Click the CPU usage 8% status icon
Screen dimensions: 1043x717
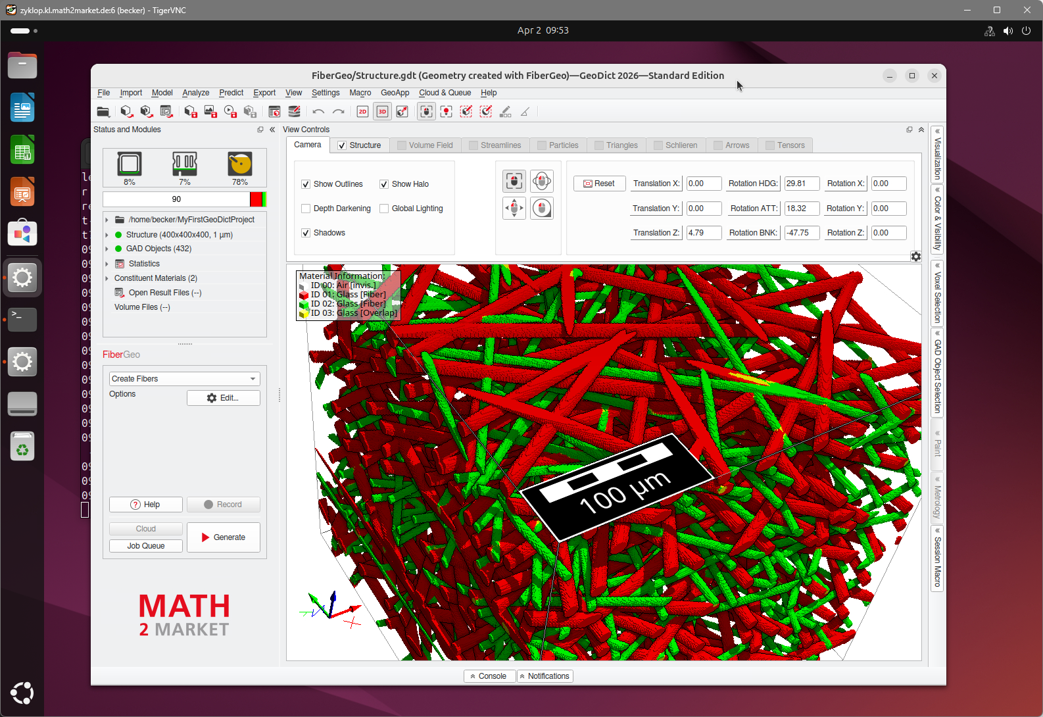(x=130, y=164)
